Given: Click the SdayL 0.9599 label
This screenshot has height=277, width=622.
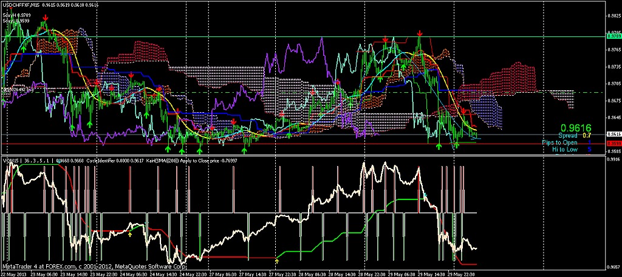Looking at the screenshot, I should pyautogui.click(x=13, y=20).
